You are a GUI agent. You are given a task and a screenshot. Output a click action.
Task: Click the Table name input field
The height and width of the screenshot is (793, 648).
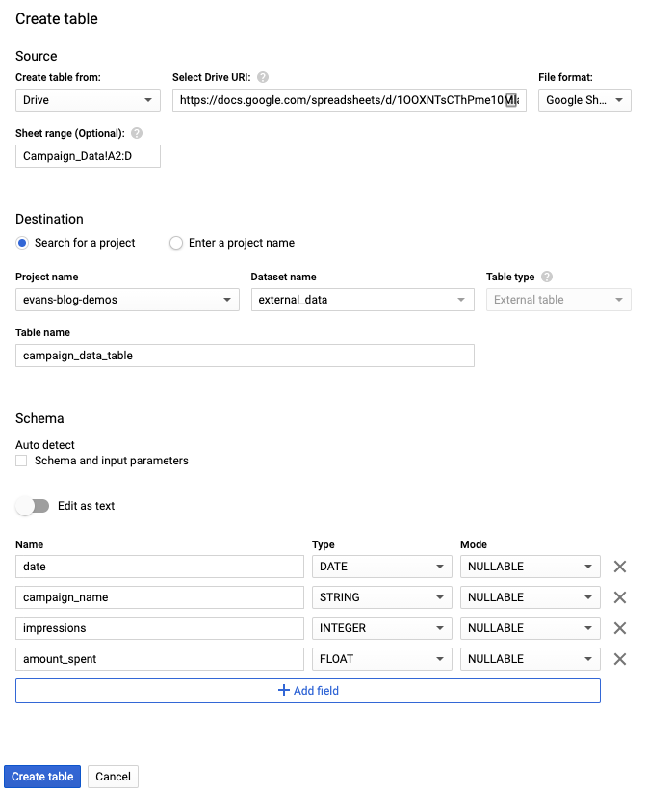[x=245, y=356]
